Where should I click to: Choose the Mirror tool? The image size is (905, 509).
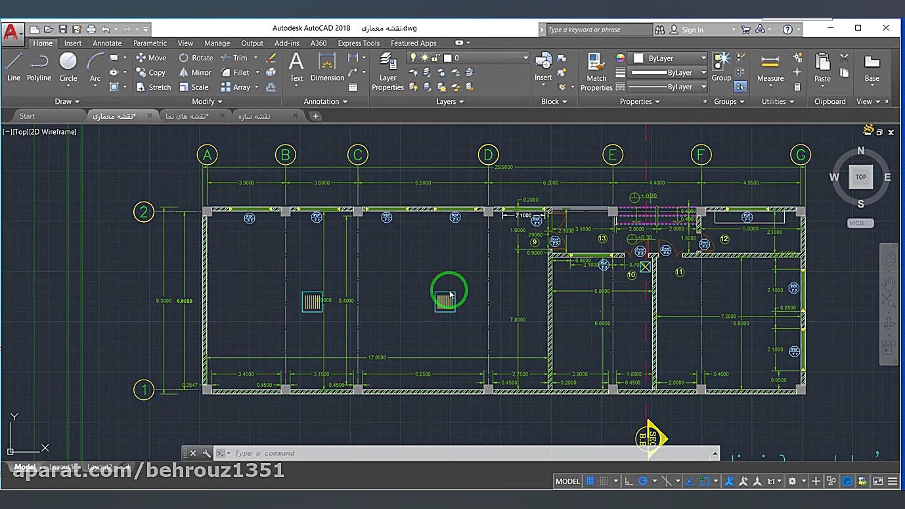pos(195,72)
